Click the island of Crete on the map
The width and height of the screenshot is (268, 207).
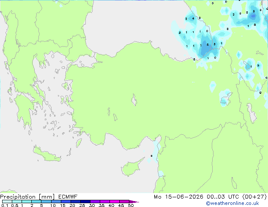click(x=46, y=155)
